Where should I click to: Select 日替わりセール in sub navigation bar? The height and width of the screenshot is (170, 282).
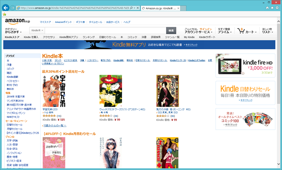point(108,37)
